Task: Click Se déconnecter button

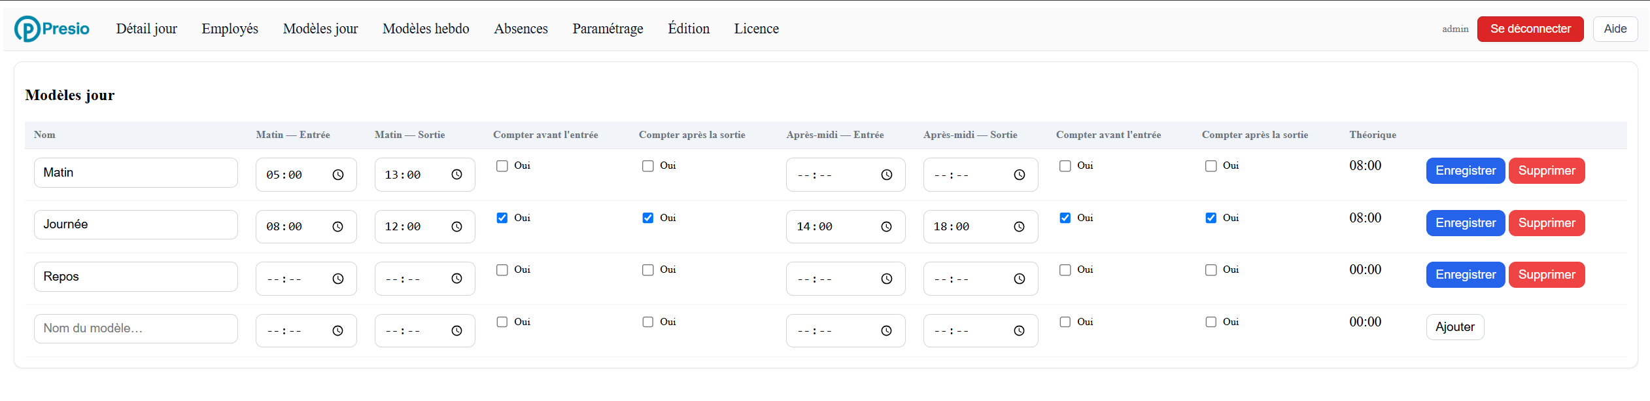Action: 1530,29
